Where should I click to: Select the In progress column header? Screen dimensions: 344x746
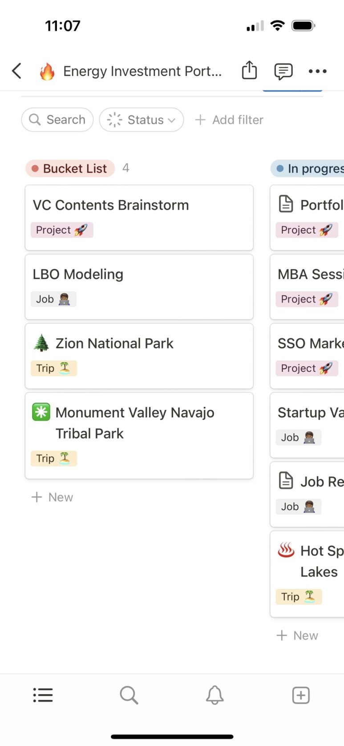pyautogui.click(x=308, y=168)
